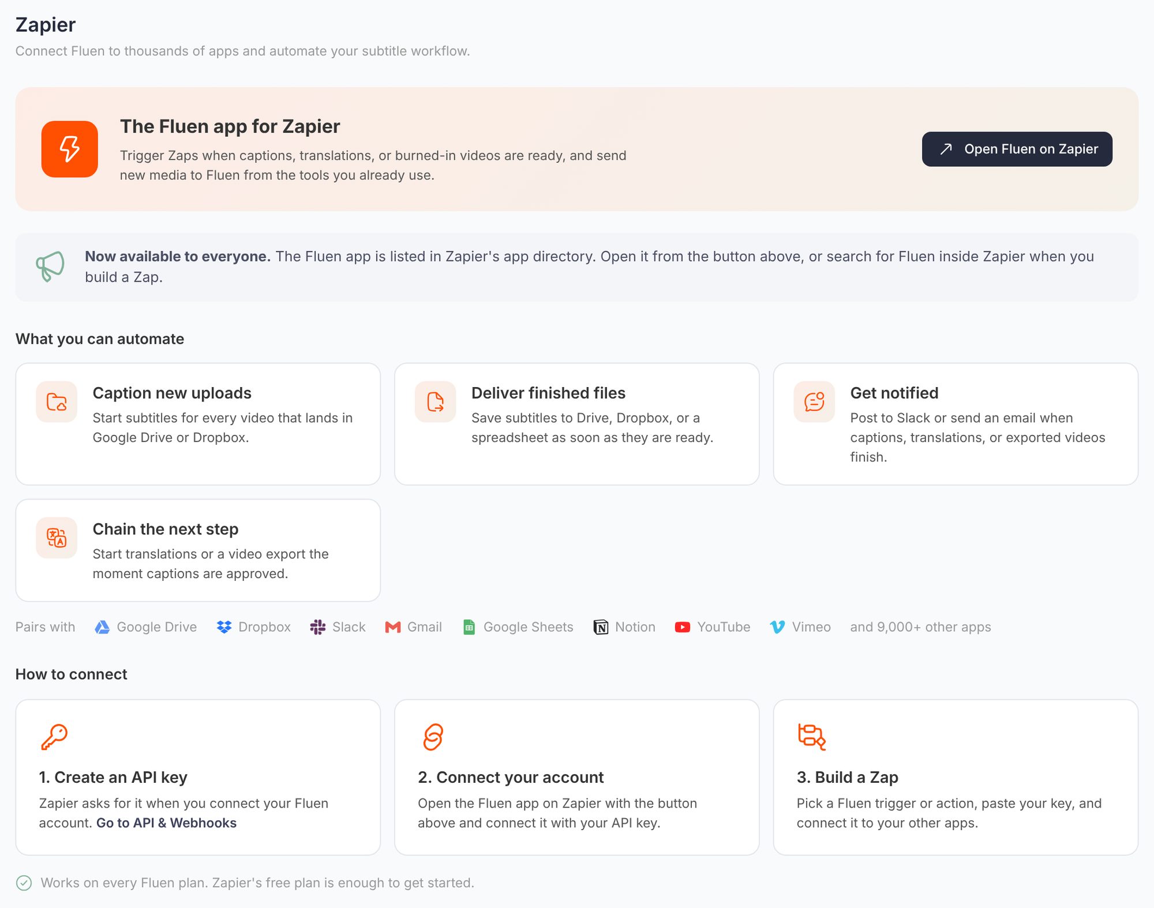Click the Slack text label
The image size is (1154, 908).
[349, 627]
